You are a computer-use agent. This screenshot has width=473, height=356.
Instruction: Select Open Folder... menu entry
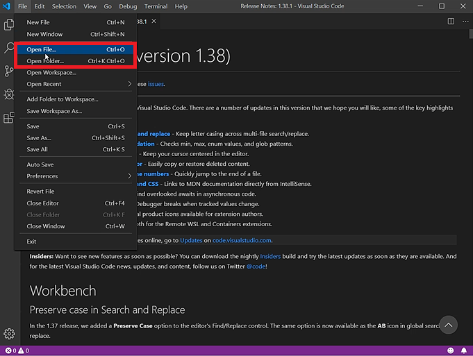[76, 61]
